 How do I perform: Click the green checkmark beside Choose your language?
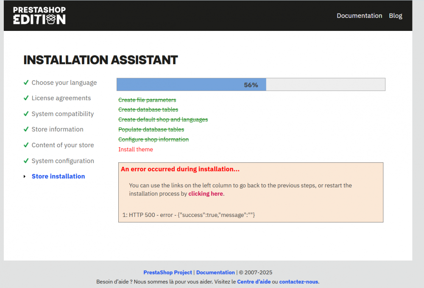coord(26,82)
